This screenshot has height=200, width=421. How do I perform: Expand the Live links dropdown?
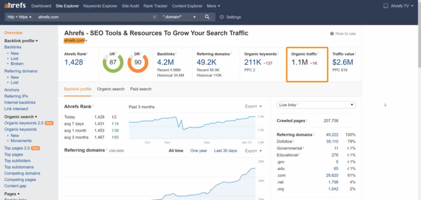[316, 105]
